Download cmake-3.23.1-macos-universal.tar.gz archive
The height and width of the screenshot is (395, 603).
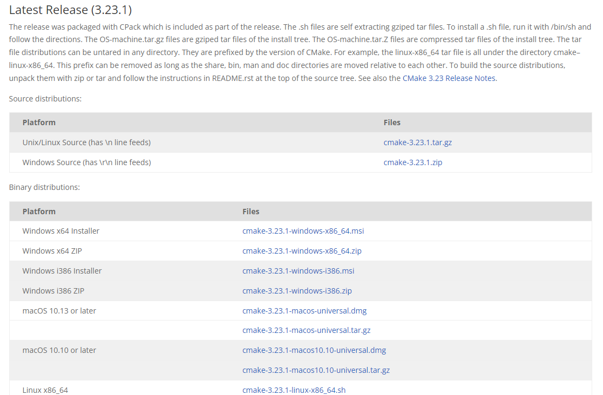pyautogui.click(x=306, y=330)
